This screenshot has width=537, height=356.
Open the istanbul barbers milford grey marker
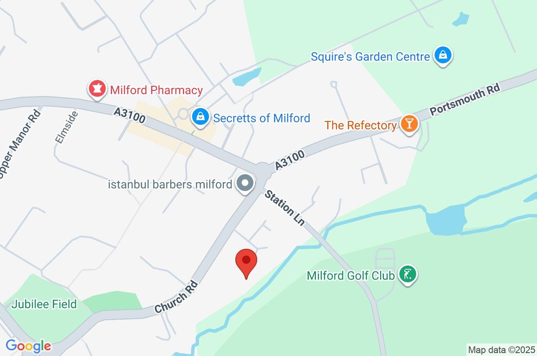coord(245,184)
